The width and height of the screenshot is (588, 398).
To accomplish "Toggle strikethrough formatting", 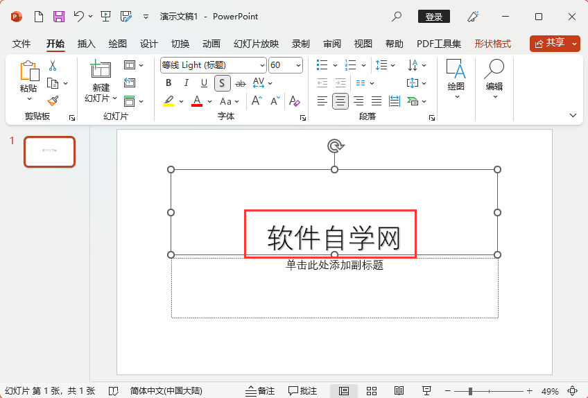I will tap(241, 83).
